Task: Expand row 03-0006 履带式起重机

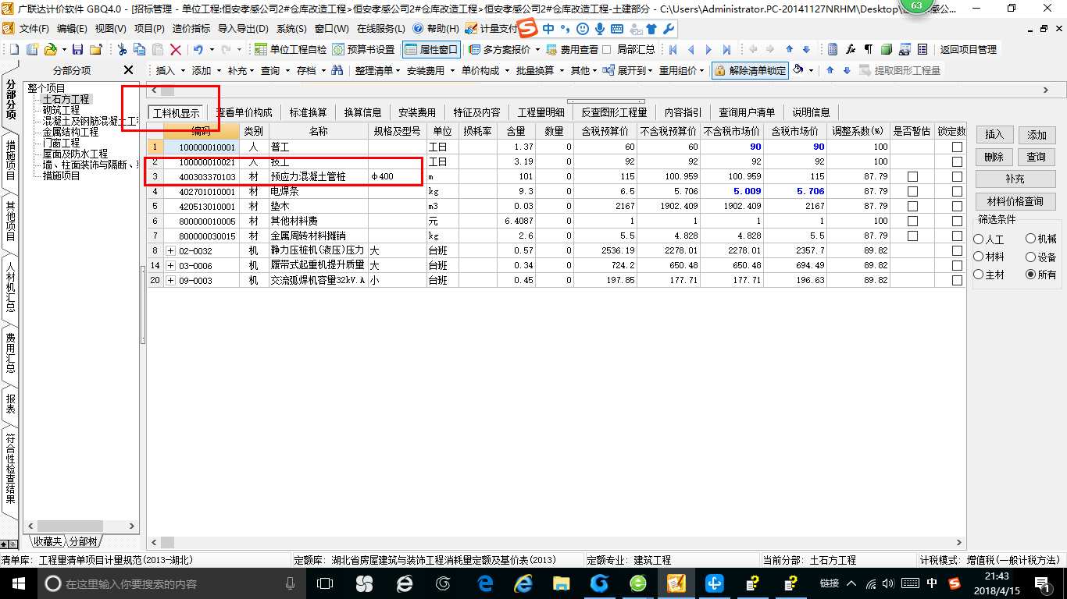Action: (171, 266)
